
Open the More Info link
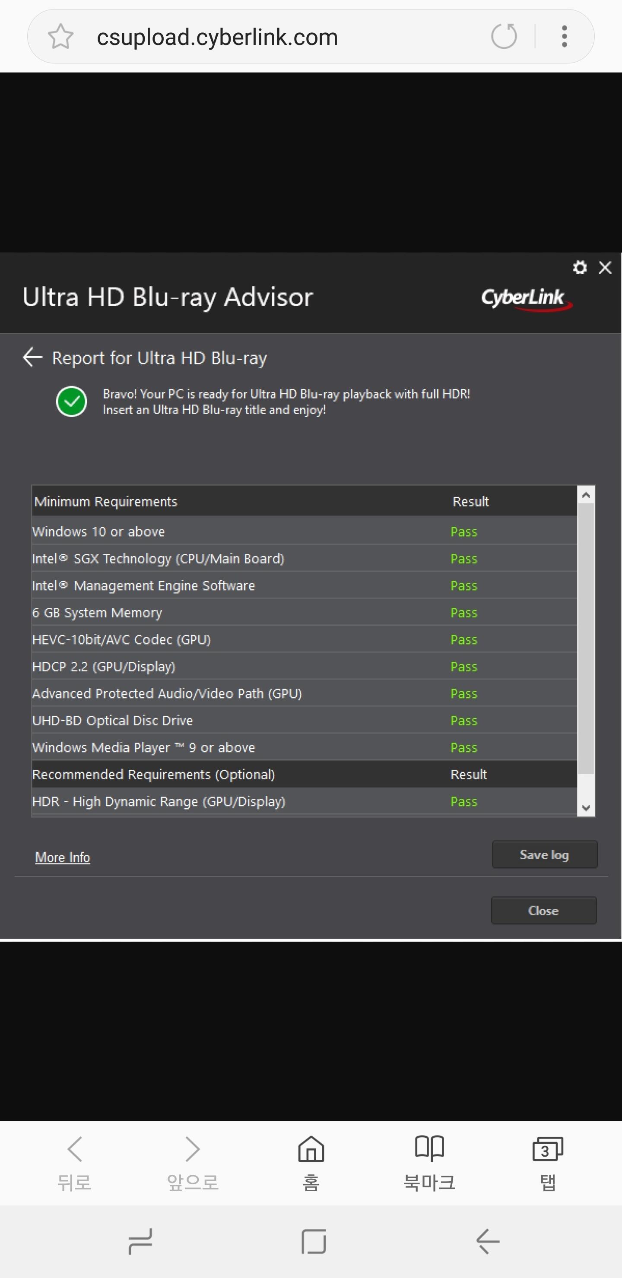[63, 857]
